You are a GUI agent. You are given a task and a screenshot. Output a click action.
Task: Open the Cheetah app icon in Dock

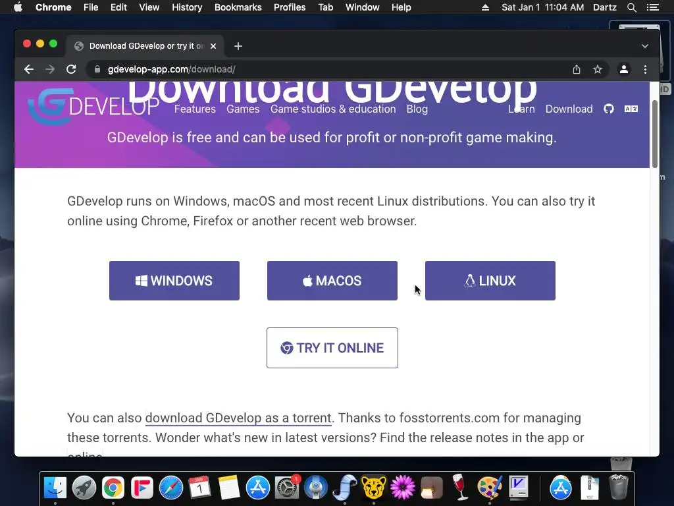pyautogui.click(x=374, y=488)
